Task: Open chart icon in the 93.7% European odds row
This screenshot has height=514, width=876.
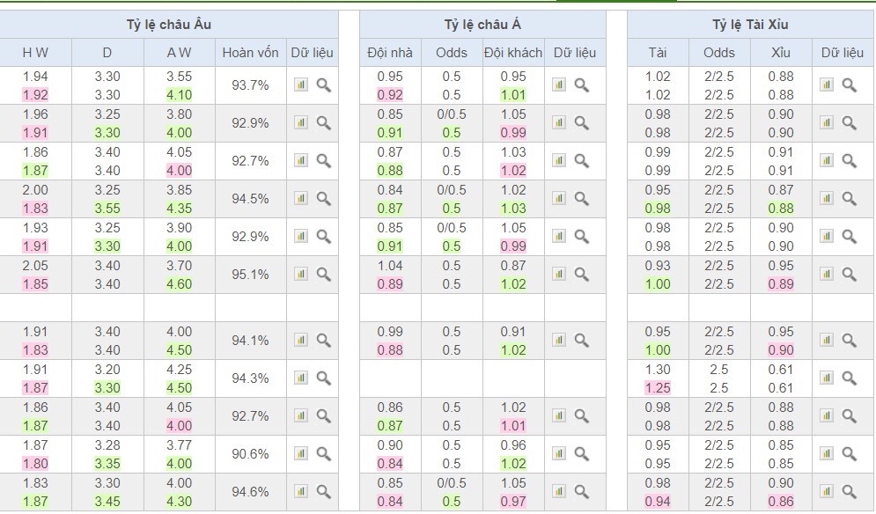Action: pos(301,85)
